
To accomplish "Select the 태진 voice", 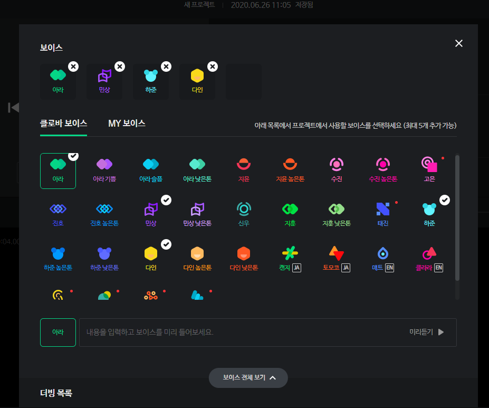I will pos(383,215).
